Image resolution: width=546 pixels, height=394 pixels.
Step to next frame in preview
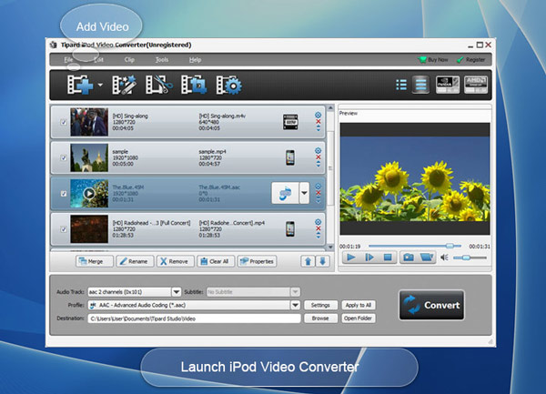[369, 258]
